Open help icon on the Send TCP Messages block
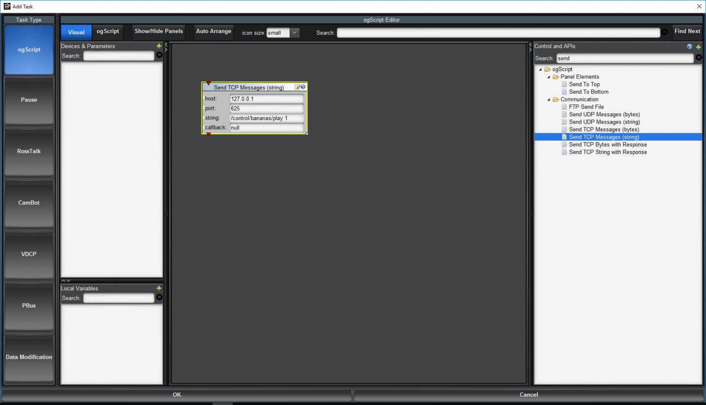Image resolution: width=706 pixels, height=405 pixels. 303,87
